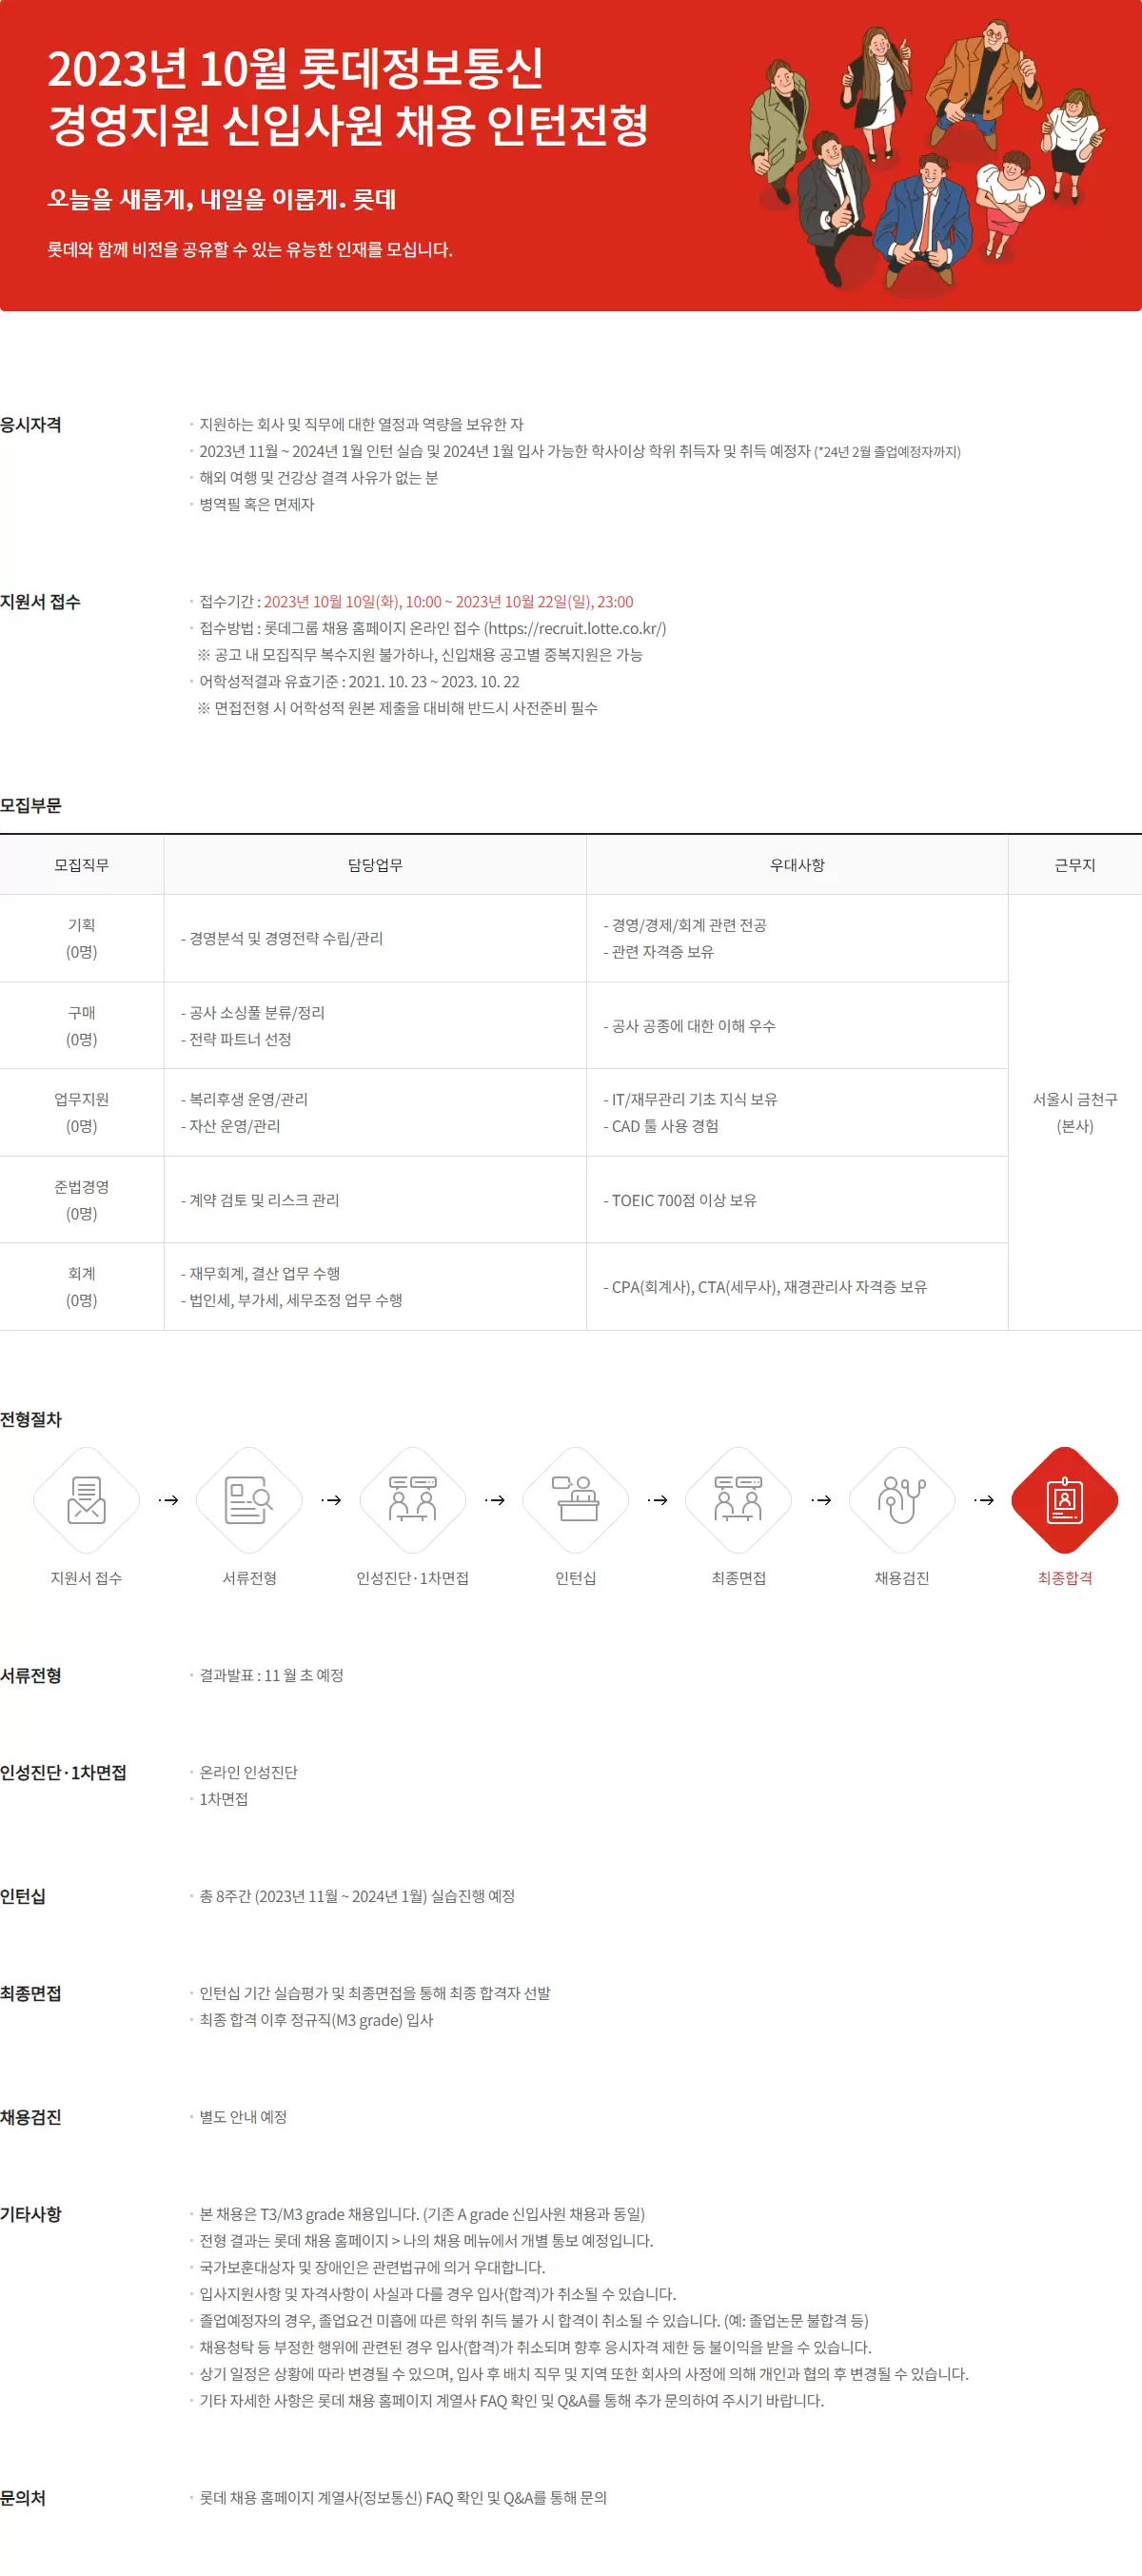Click 결과발표 : 11 월 초 예정 text
The image size is (1142, 2576).
271,1675
